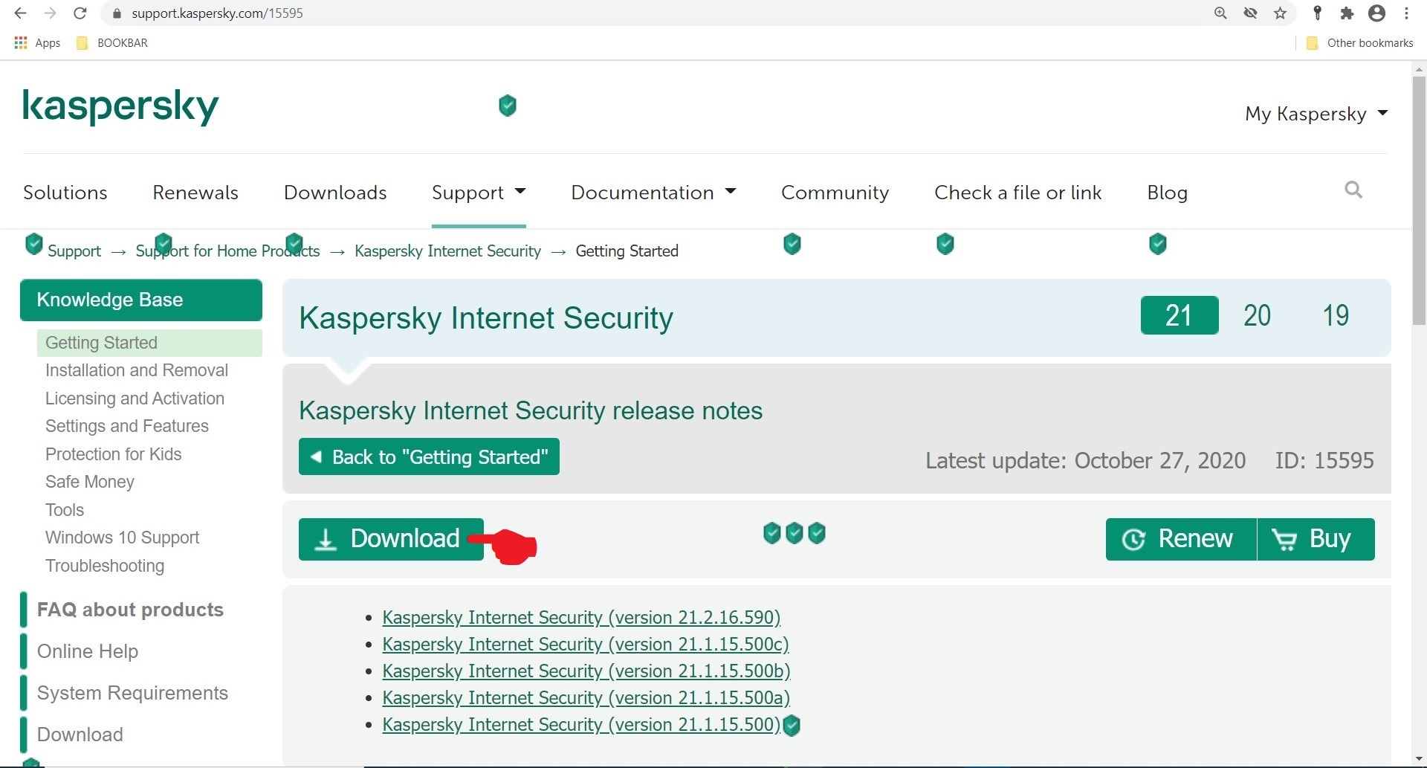Viewport: 1427px width, 768px height.
Task: Open the Chrome profile avatar icon
Action: click(1377, 13)
